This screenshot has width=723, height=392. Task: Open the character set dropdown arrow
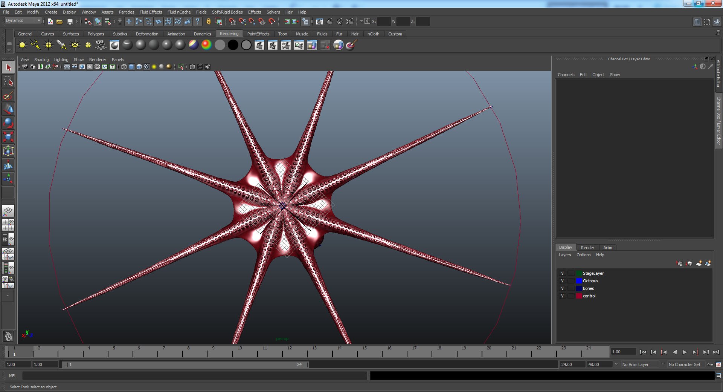point(663,364)
